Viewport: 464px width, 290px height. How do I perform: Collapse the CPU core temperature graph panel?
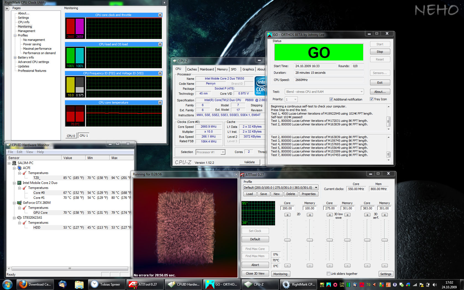click(x=160, y=102)
